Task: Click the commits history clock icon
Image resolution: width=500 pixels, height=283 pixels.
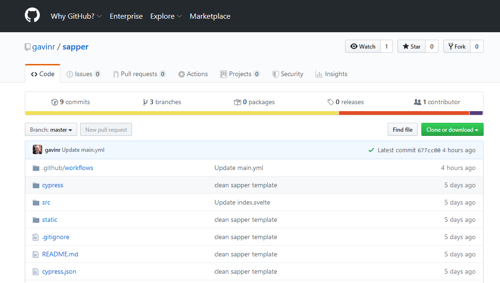Action: click(x=54, y=102)
